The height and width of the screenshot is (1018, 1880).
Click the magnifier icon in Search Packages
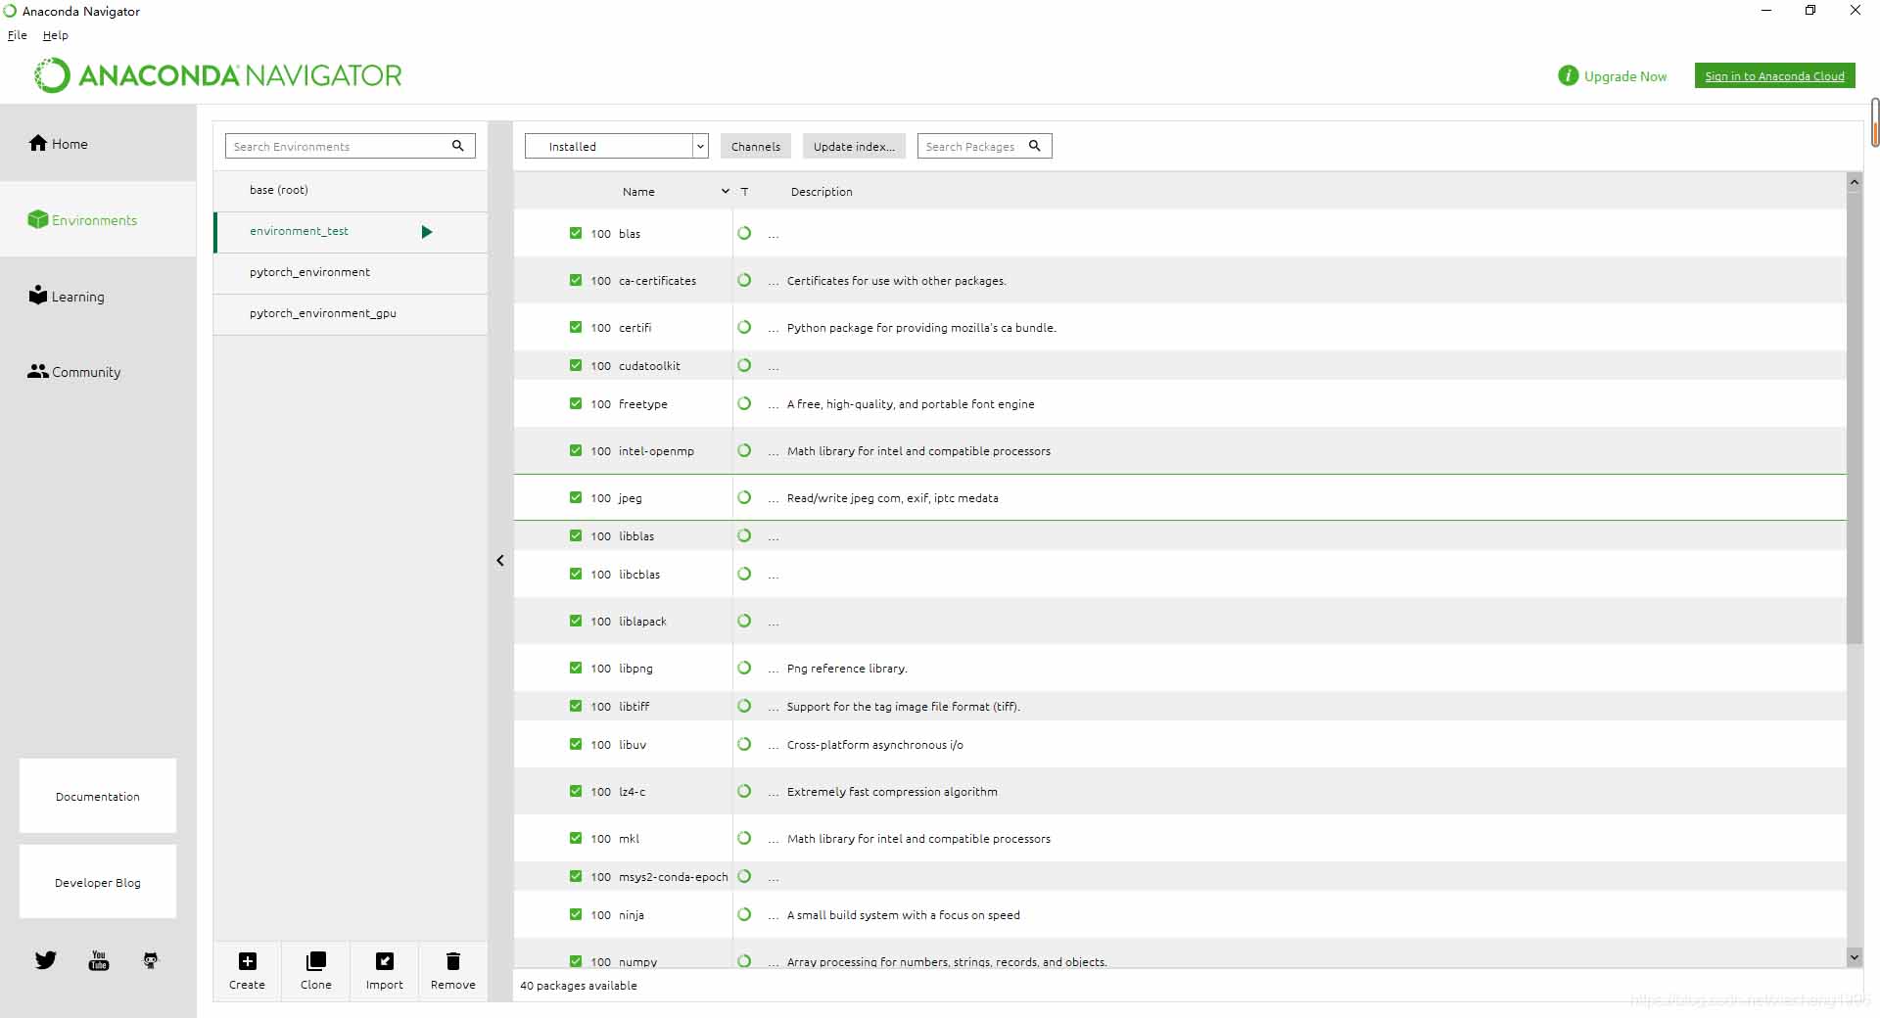click(x=1034, y=146)
